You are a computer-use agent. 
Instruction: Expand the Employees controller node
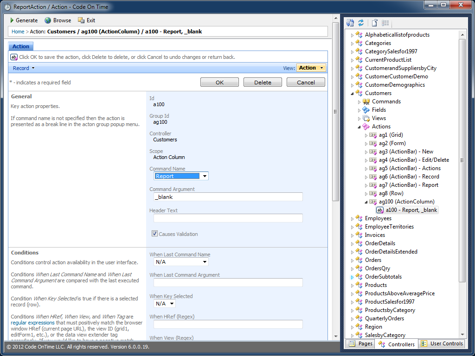tap(352, 219)
